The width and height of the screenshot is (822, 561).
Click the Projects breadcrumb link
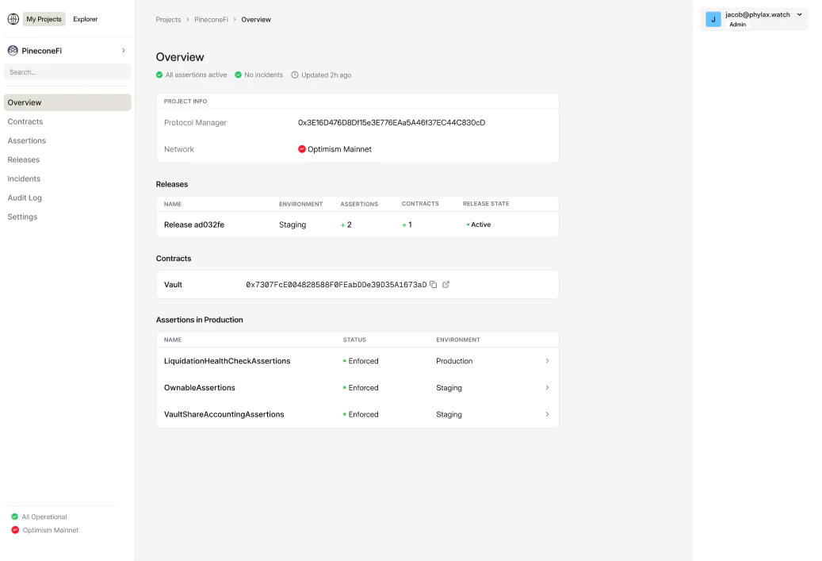tap(168, 19)
